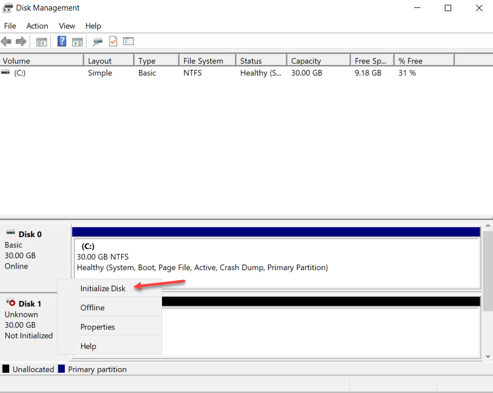Click the red checkmark document toolbar icon
Screen dimensions: 493x393
point(113,41)
